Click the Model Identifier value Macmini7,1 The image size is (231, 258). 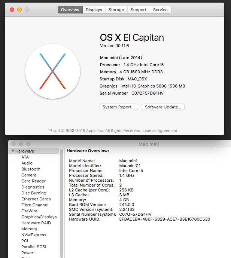130,166
